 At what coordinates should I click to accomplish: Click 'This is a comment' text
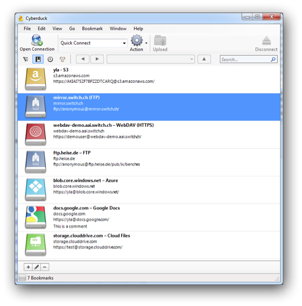(70, 226)
